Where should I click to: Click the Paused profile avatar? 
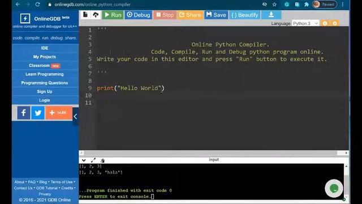[x=324, y=5]
